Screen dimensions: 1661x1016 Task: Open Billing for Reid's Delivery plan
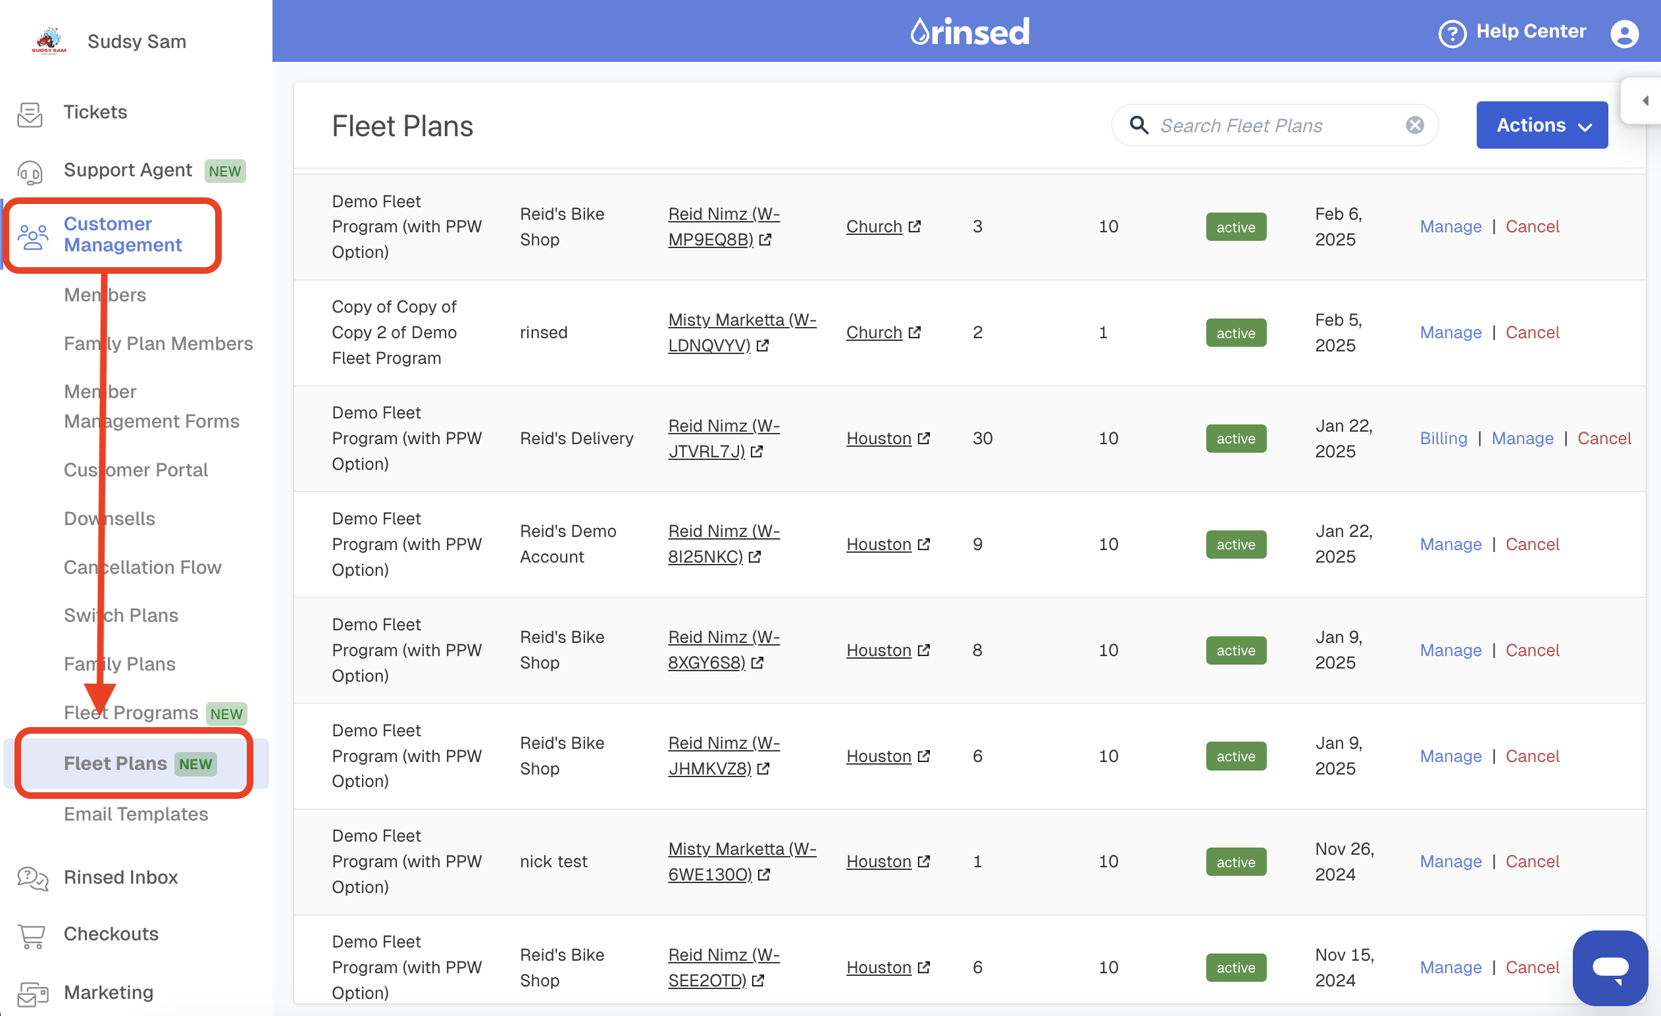coord(1443,438)
